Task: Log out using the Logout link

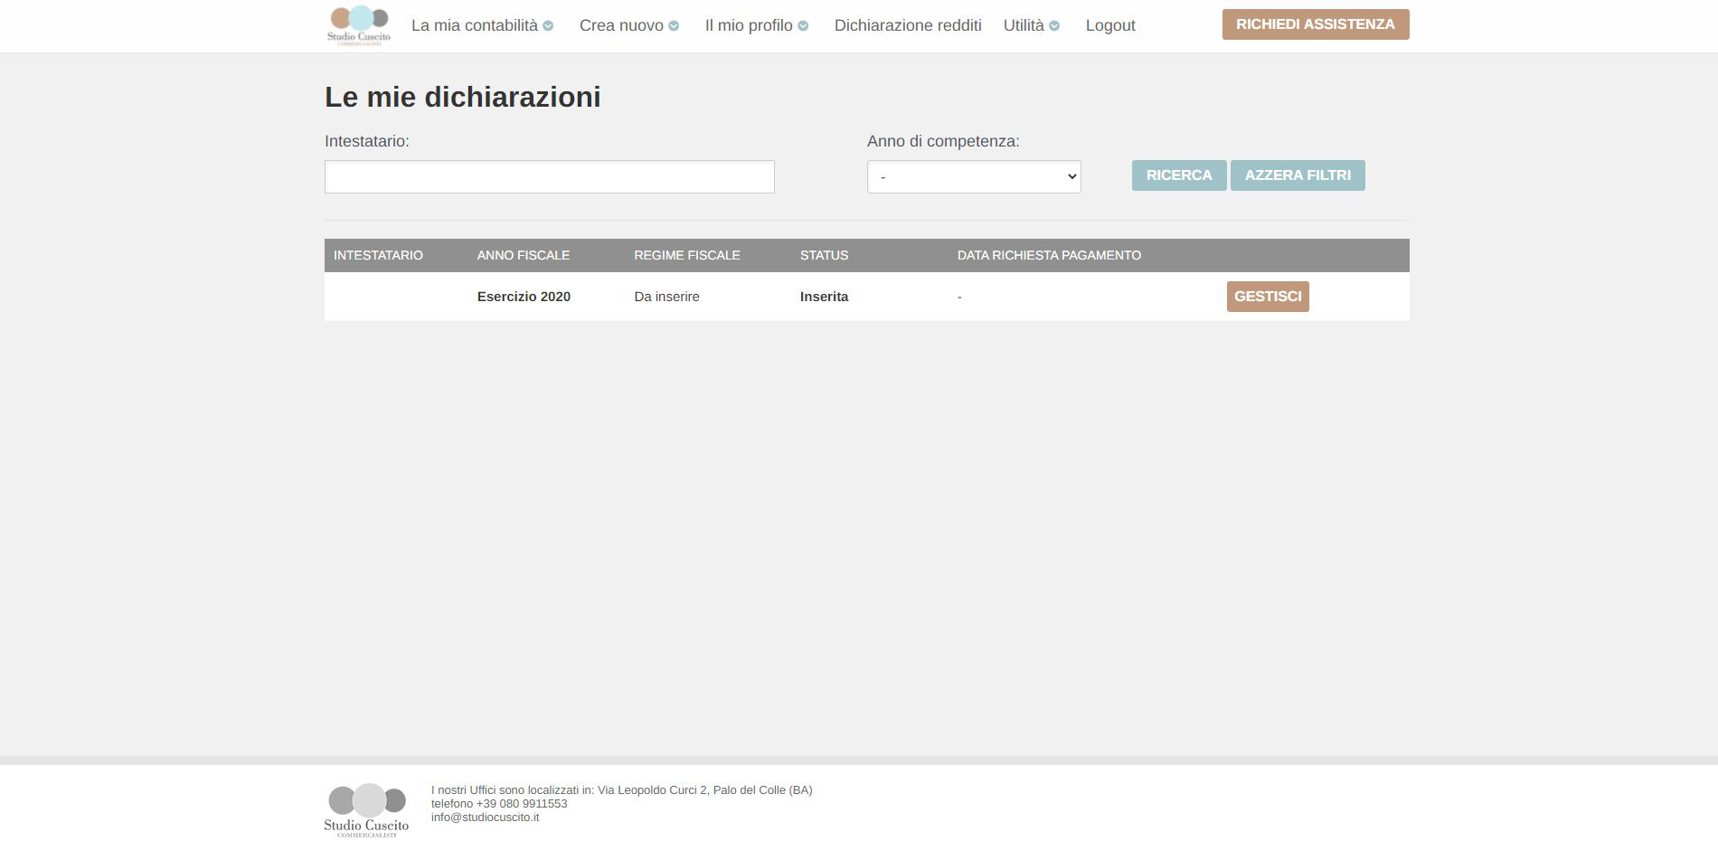Action: (1109, 25)
